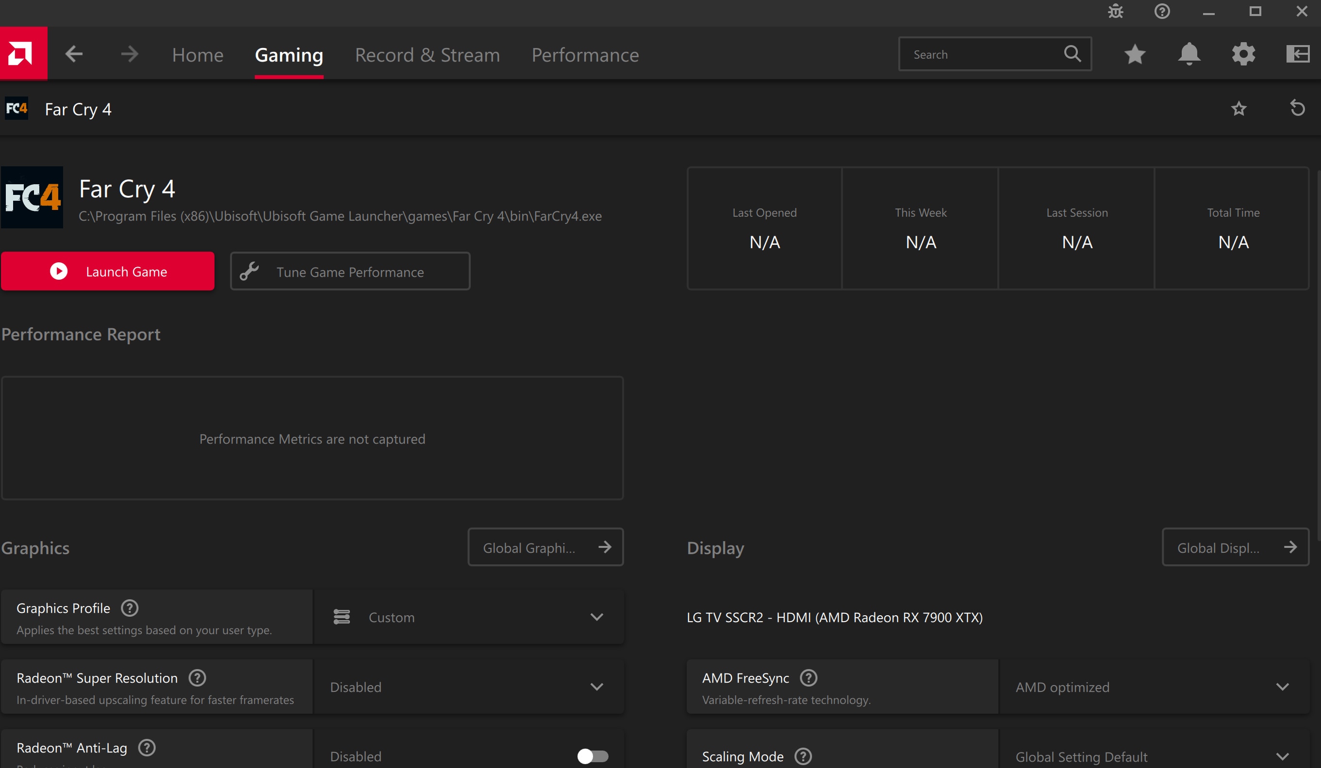Viewport: 1321px width, 768px height.
Task: Focus the Search input field
Action: tap(995, 54)
